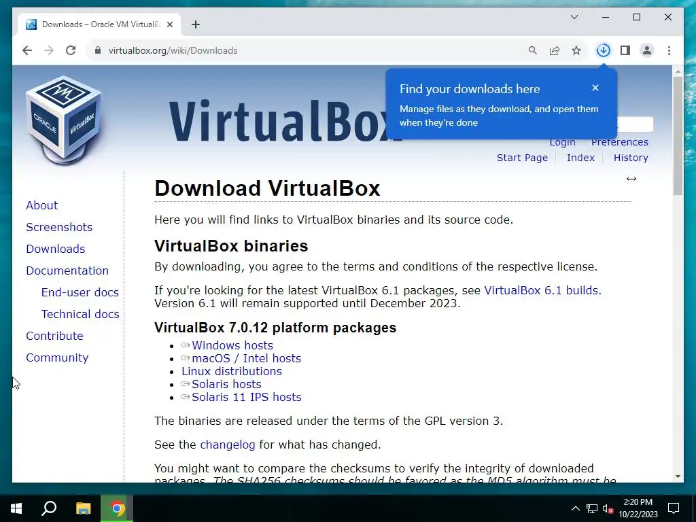Open a new browser tab with plus button
Image resolution: width=696 pixels, height=522 pixels.
point(196,24)
